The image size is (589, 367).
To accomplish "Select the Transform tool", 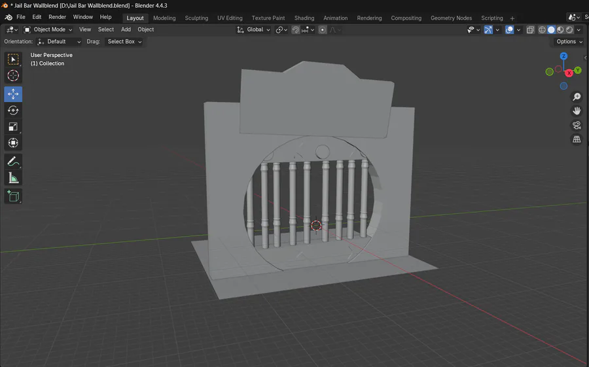I will [13, 143].
